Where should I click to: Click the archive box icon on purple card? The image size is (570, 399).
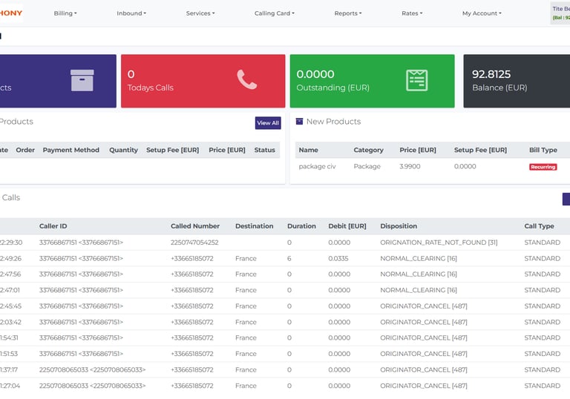click(82, 80)
